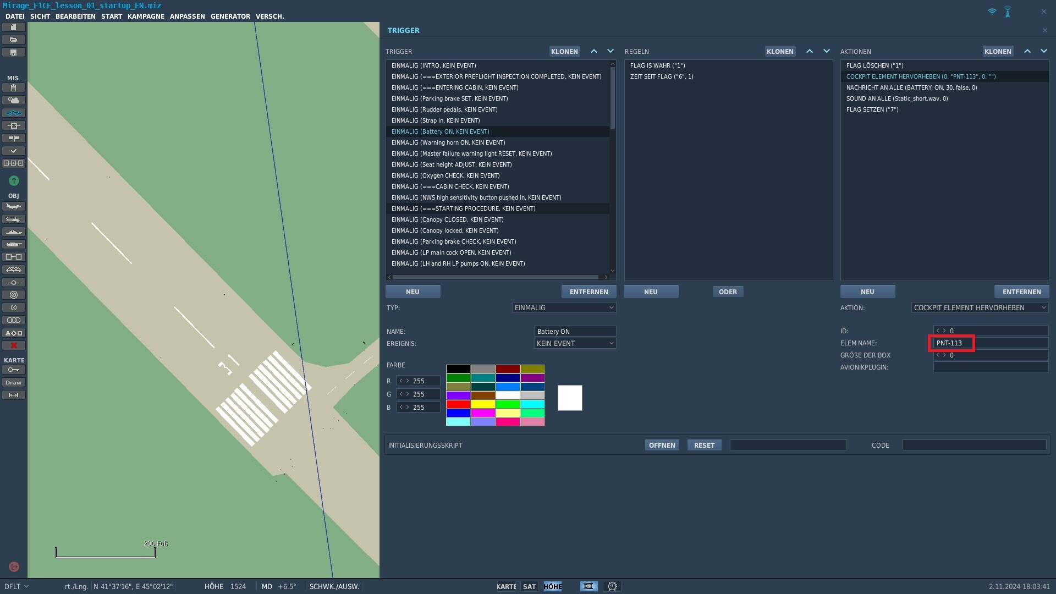Open the BEARBEITEN menu
The width and height of the screenshot is (1056, 594).
(x=75, y=16)
